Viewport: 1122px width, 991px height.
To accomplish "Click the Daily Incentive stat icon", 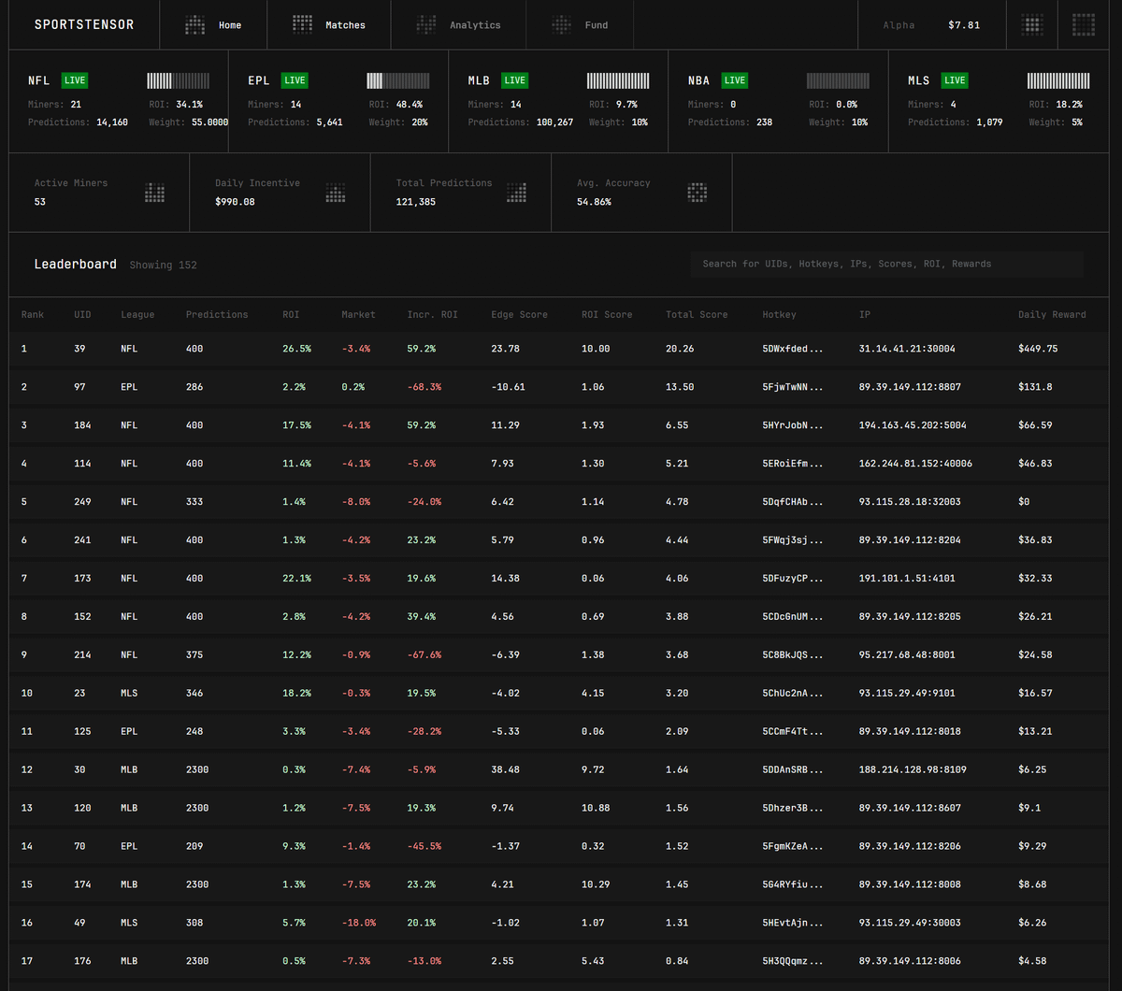I will (x=336, y=193).
